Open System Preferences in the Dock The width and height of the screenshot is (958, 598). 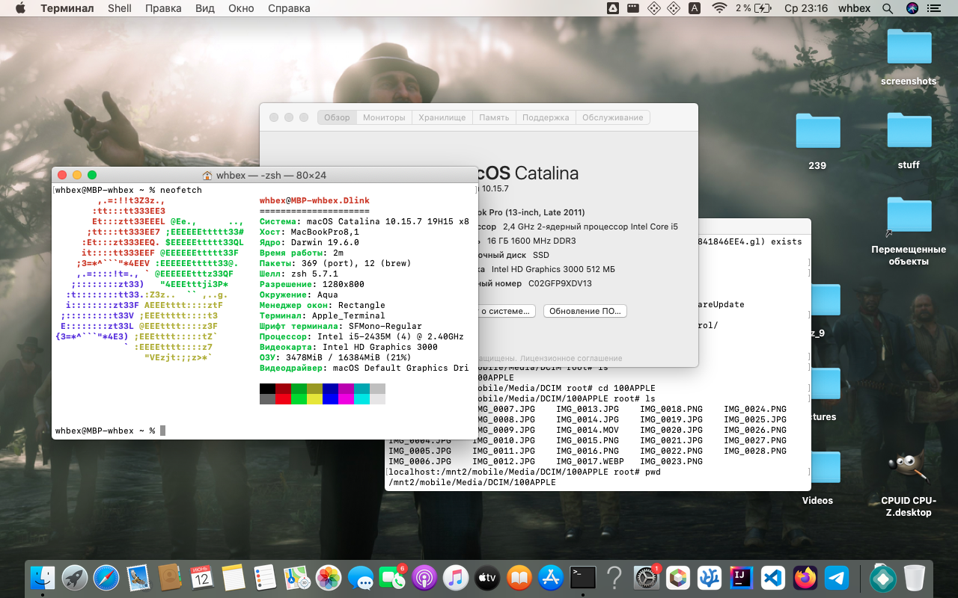[x=646, y=578]
